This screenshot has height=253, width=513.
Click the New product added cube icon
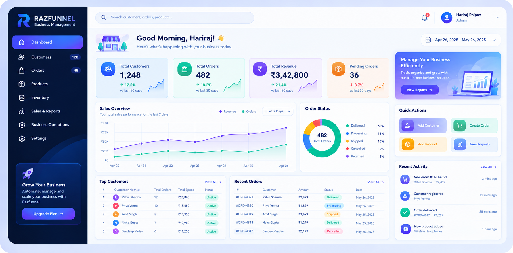pyautogui.click(x=405, y=229)
